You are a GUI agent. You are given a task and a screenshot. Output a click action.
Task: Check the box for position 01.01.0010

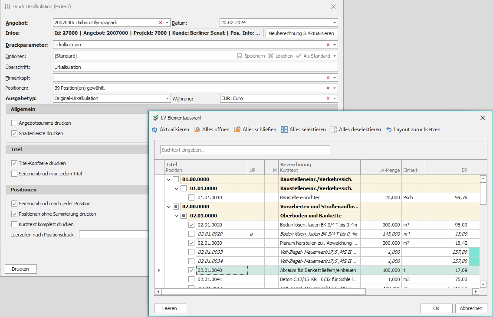pos(191,197)
